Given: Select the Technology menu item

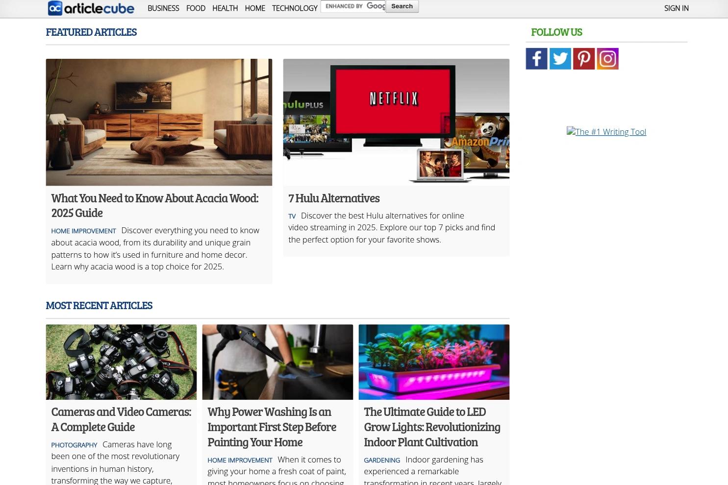Looking at the screenshot, I should tap(294, 8).
